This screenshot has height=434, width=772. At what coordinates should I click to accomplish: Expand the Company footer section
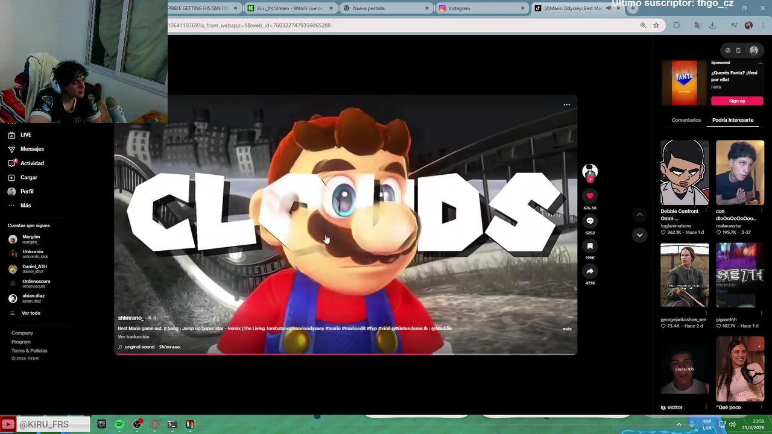22,333
